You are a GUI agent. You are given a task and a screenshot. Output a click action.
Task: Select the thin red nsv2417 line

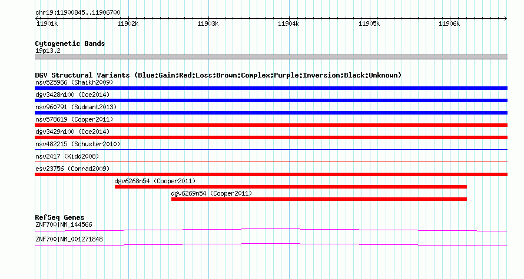[271, 162]
